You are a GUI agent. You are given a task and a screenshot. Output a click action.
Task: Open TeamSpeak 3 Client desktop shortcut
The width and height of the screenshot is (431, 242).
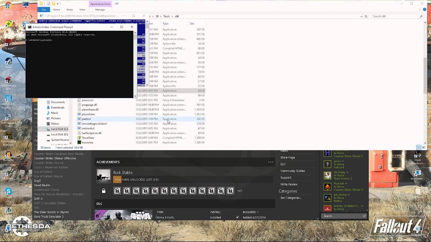click(8, 120)
